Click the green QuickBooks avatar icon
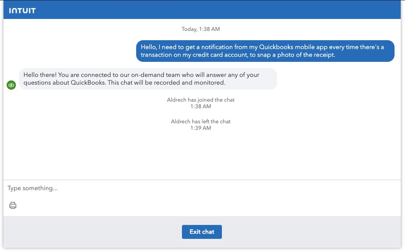 pyautogui.click(x=11, y=85)
